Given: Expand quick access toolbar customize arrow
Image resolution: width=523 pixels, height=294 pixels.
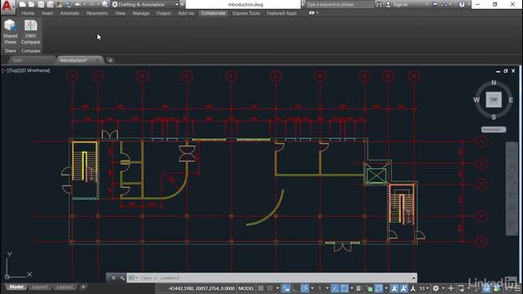Looking at the screenshot, I should (182, 4).
